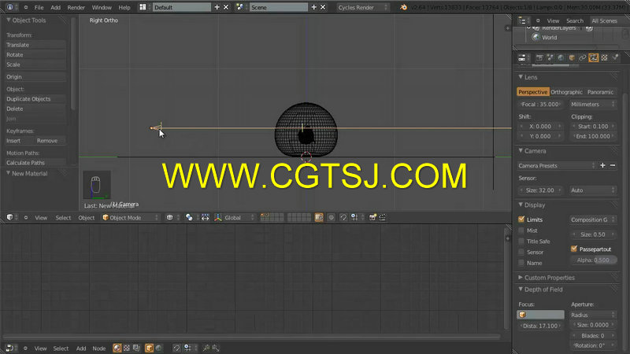Click the Focal length value field
The image size is (630, 354).
pos(541,104)
